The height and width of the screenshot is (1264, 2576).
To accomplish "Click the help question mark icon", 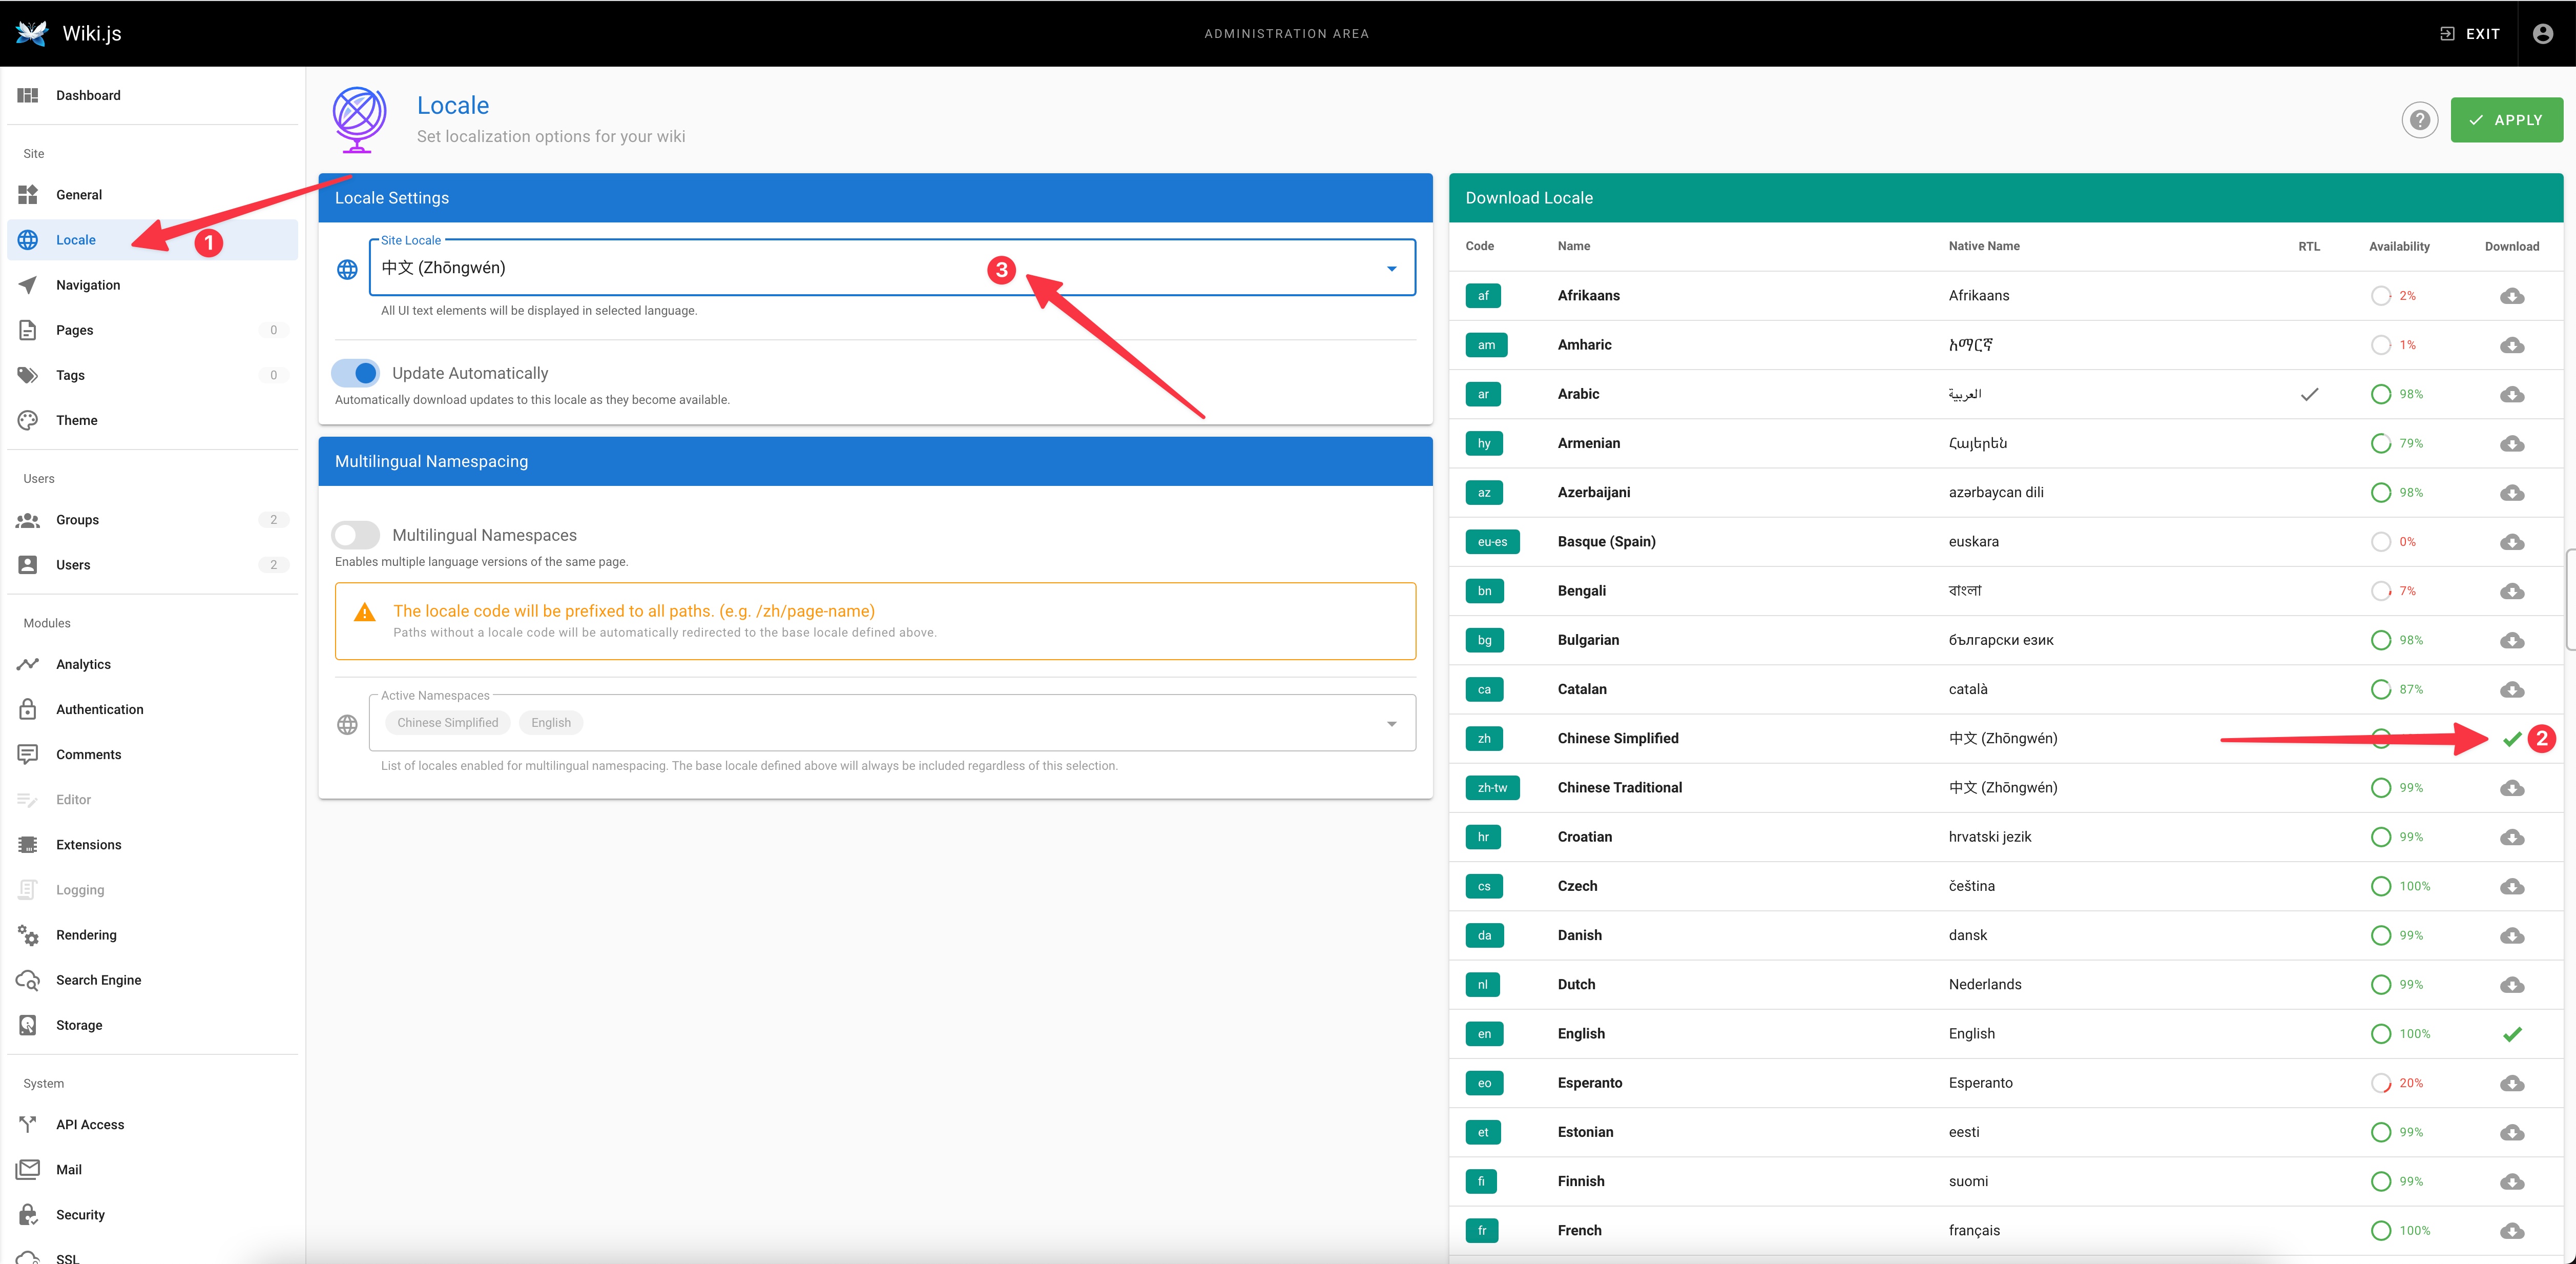I will click(x=2419, y=120).
